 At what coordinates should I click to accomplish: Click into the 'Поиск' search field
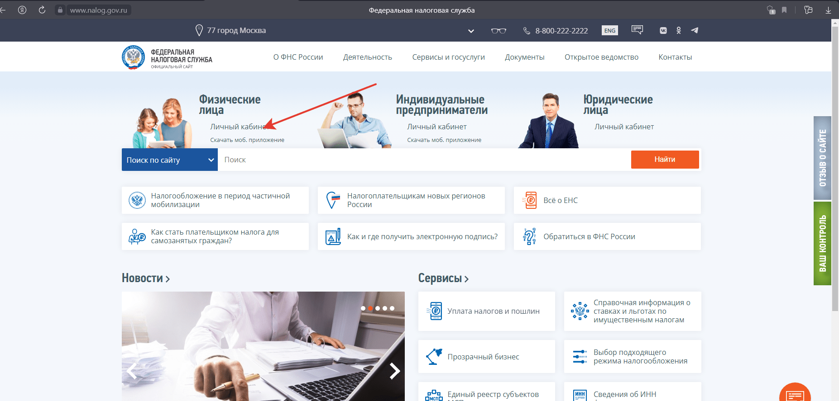click(423, 160)
